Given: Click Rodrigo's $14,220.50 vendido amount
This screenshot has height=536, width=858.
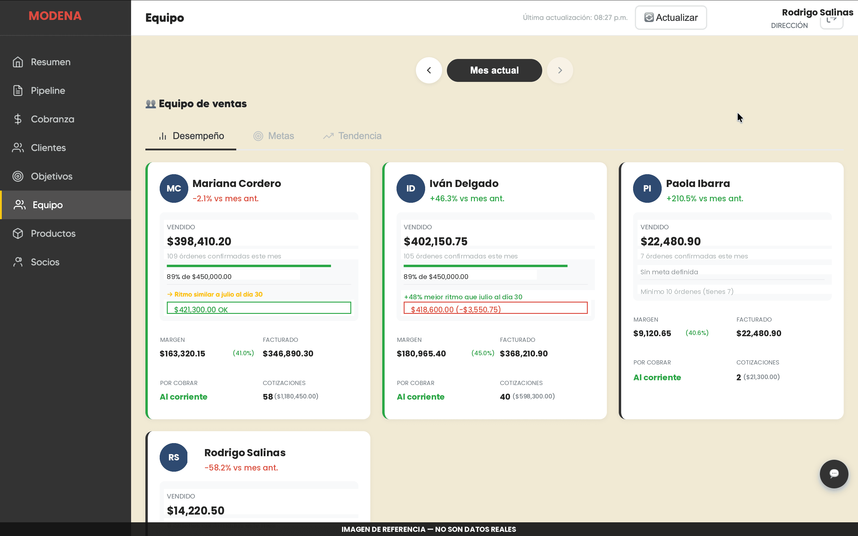Looking at the screenshot, I should pyautogui.click(x=196, y=511).
